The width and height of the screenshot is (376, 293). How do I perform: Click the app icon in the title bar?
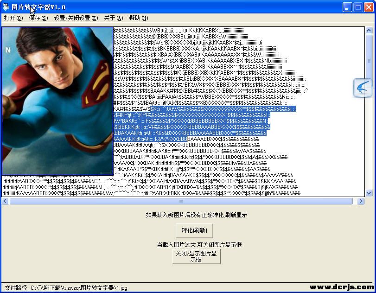[x=6, y=7]
